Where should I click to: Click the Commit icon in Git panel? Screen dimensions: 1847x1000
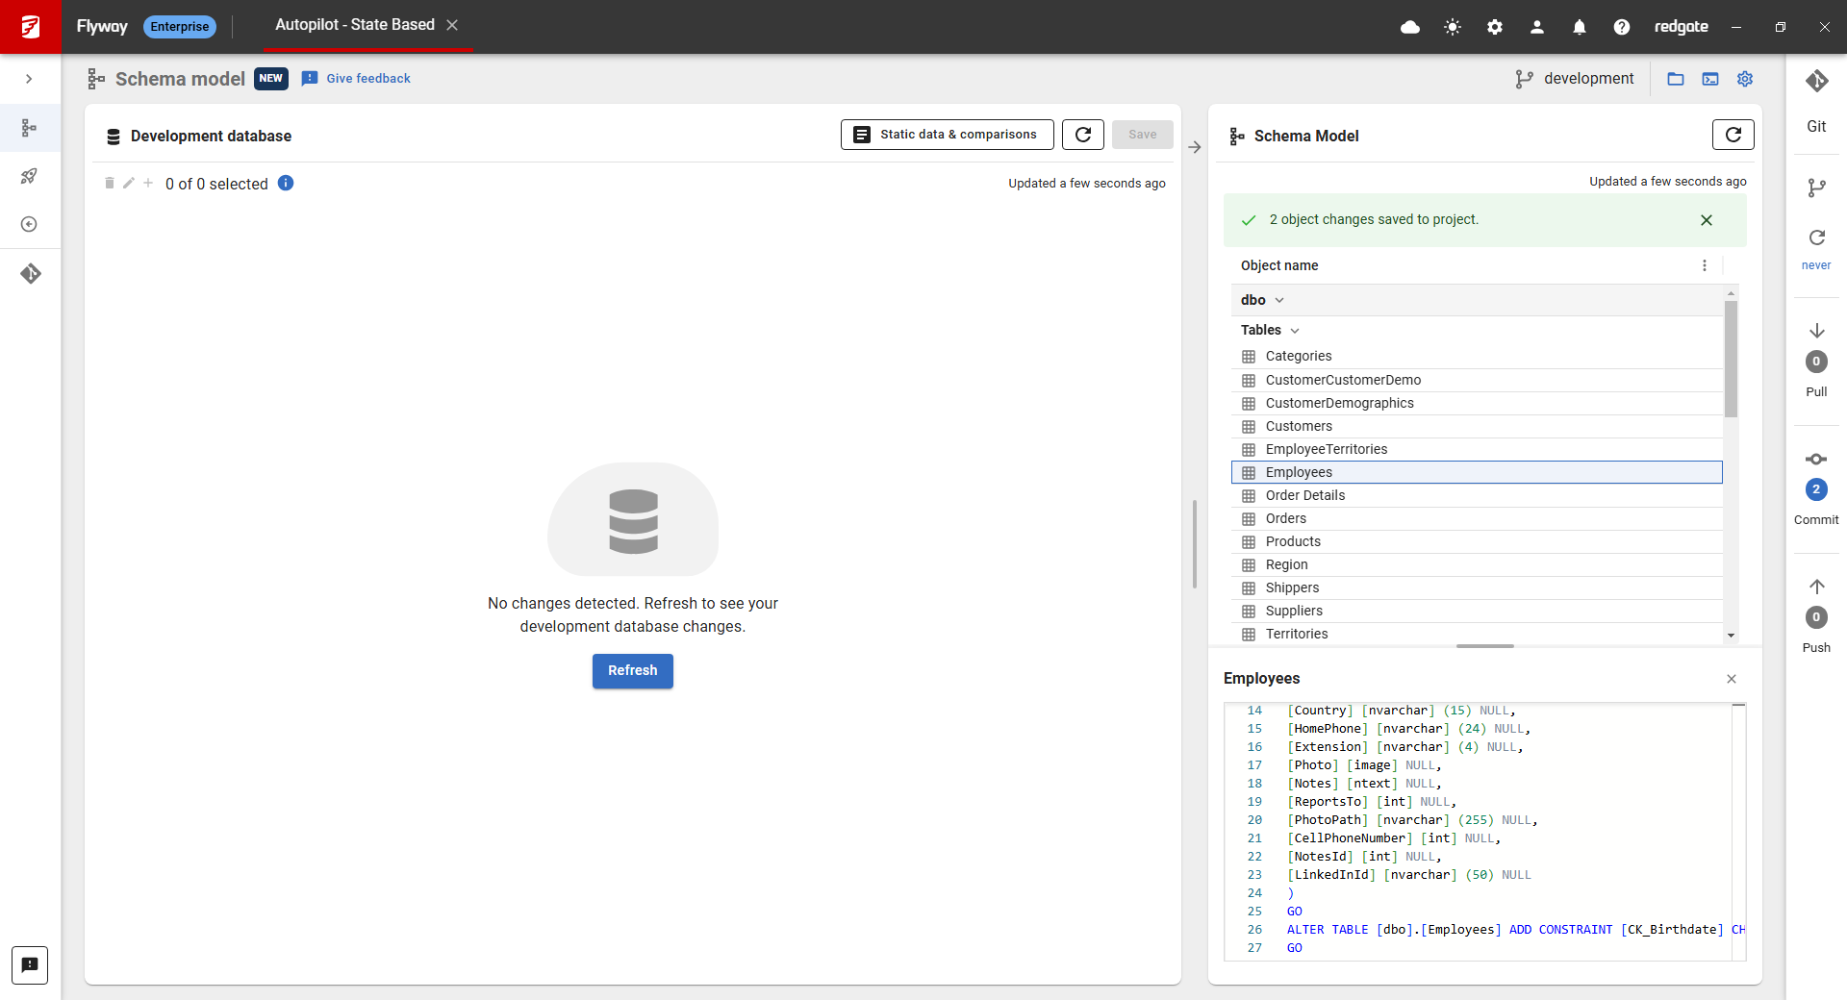click(x=1816, y=460)
